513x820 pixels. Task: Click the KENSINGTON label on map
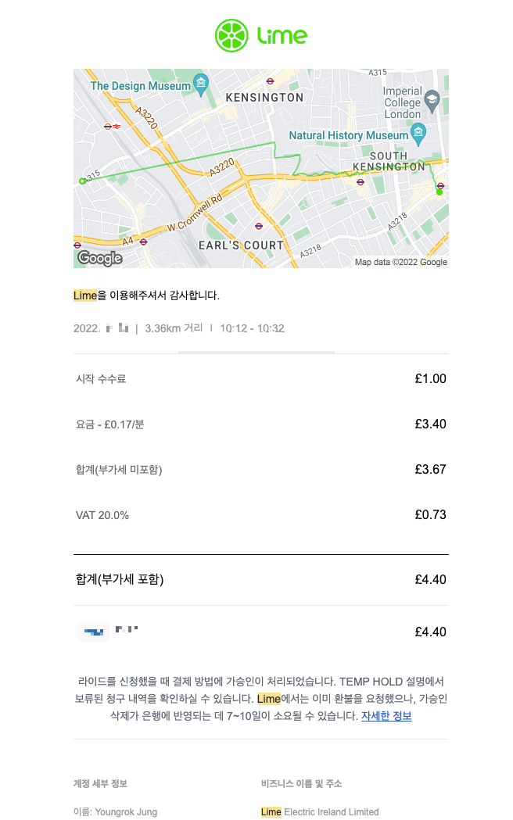coord(264,97)
